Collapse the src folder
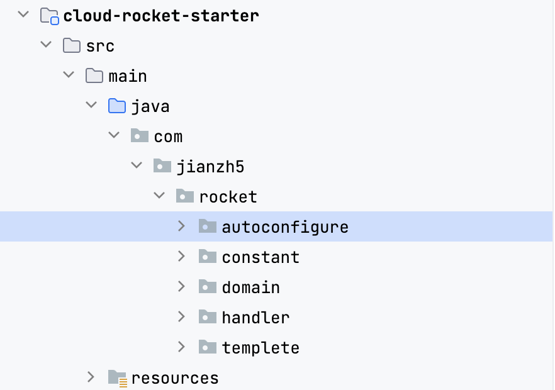555x390 pixels. 45,45
